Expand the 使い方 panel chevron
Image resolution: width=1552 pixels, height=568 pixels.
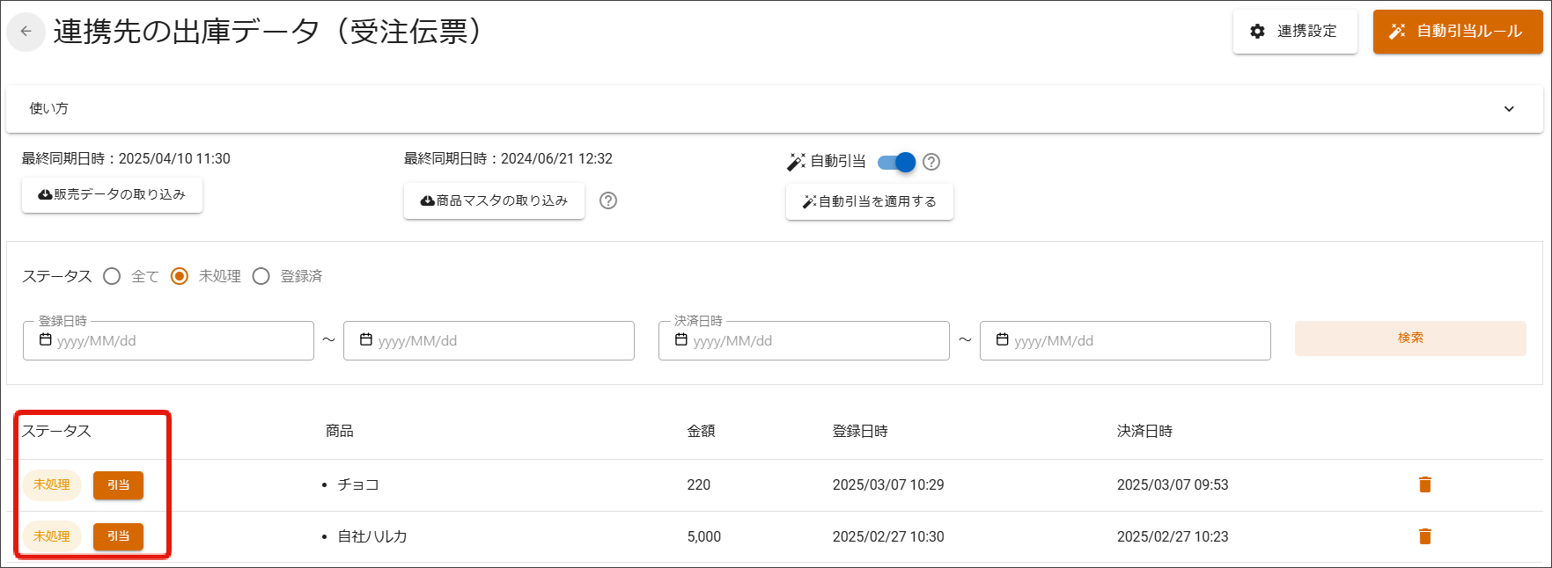tap(1509, 109)
